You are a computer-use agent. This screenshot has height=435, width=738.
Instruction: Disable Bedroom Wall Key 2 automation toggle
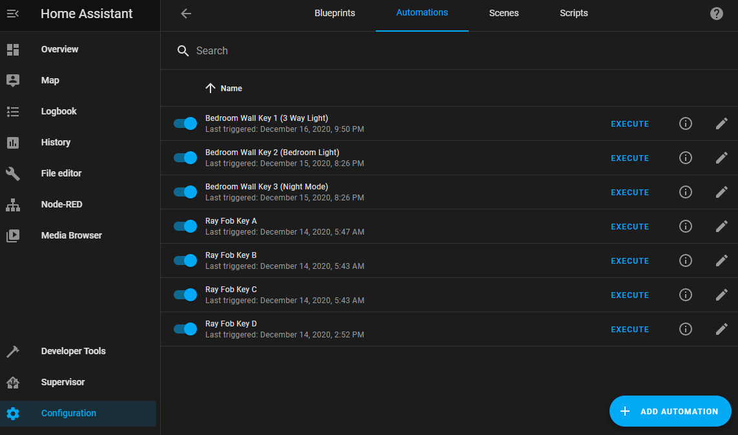point(185,158)
